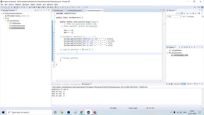Image resolution: width=204 pixels, height=115 pixels.
Task: Collapse the completeJava package node
Action: (x=6, y=21)
